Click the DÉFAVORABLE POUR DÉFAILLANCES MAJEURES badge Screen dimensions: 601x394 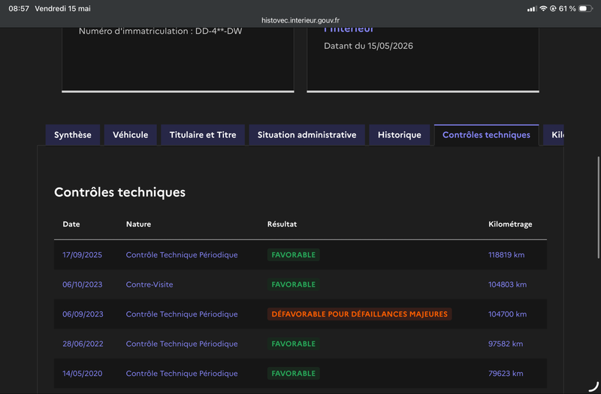click(x=360, y=314)
